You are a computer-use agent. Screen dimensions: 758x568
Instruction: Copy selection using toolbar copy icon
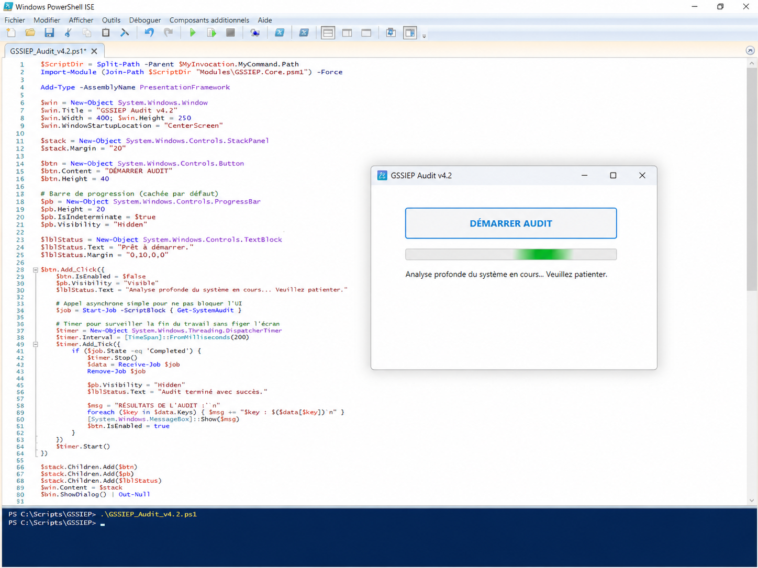coord(87,33)
